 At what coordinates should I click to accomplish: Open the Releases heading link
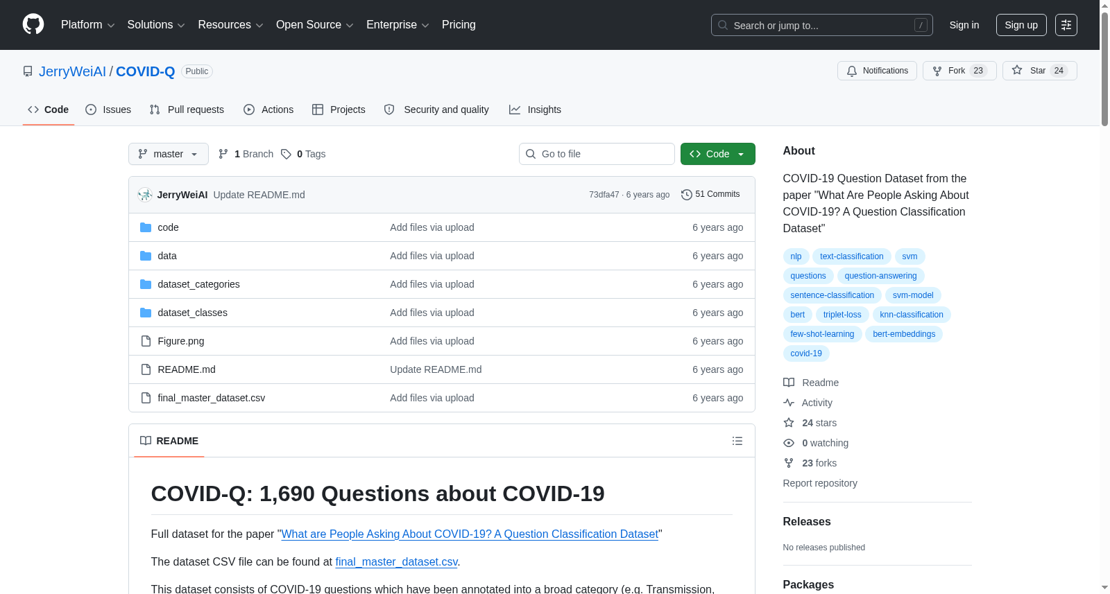tap(807, 522)
